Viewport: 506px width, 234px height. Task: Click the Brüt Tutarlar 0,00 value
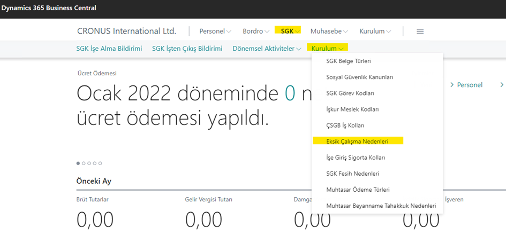95,221
